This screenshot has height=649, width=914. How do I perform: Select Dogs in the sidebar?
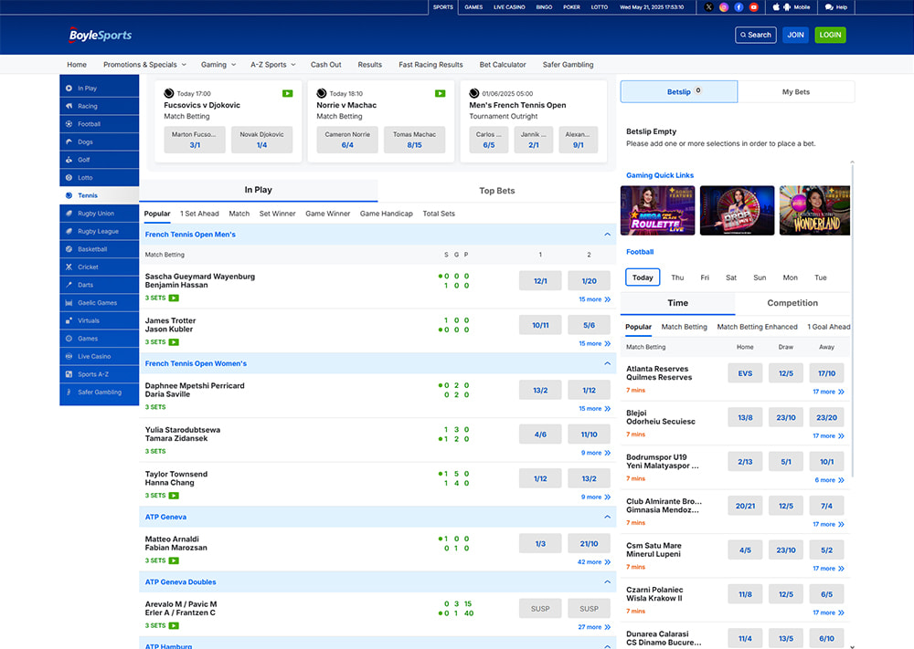click(x=99, y=142)
